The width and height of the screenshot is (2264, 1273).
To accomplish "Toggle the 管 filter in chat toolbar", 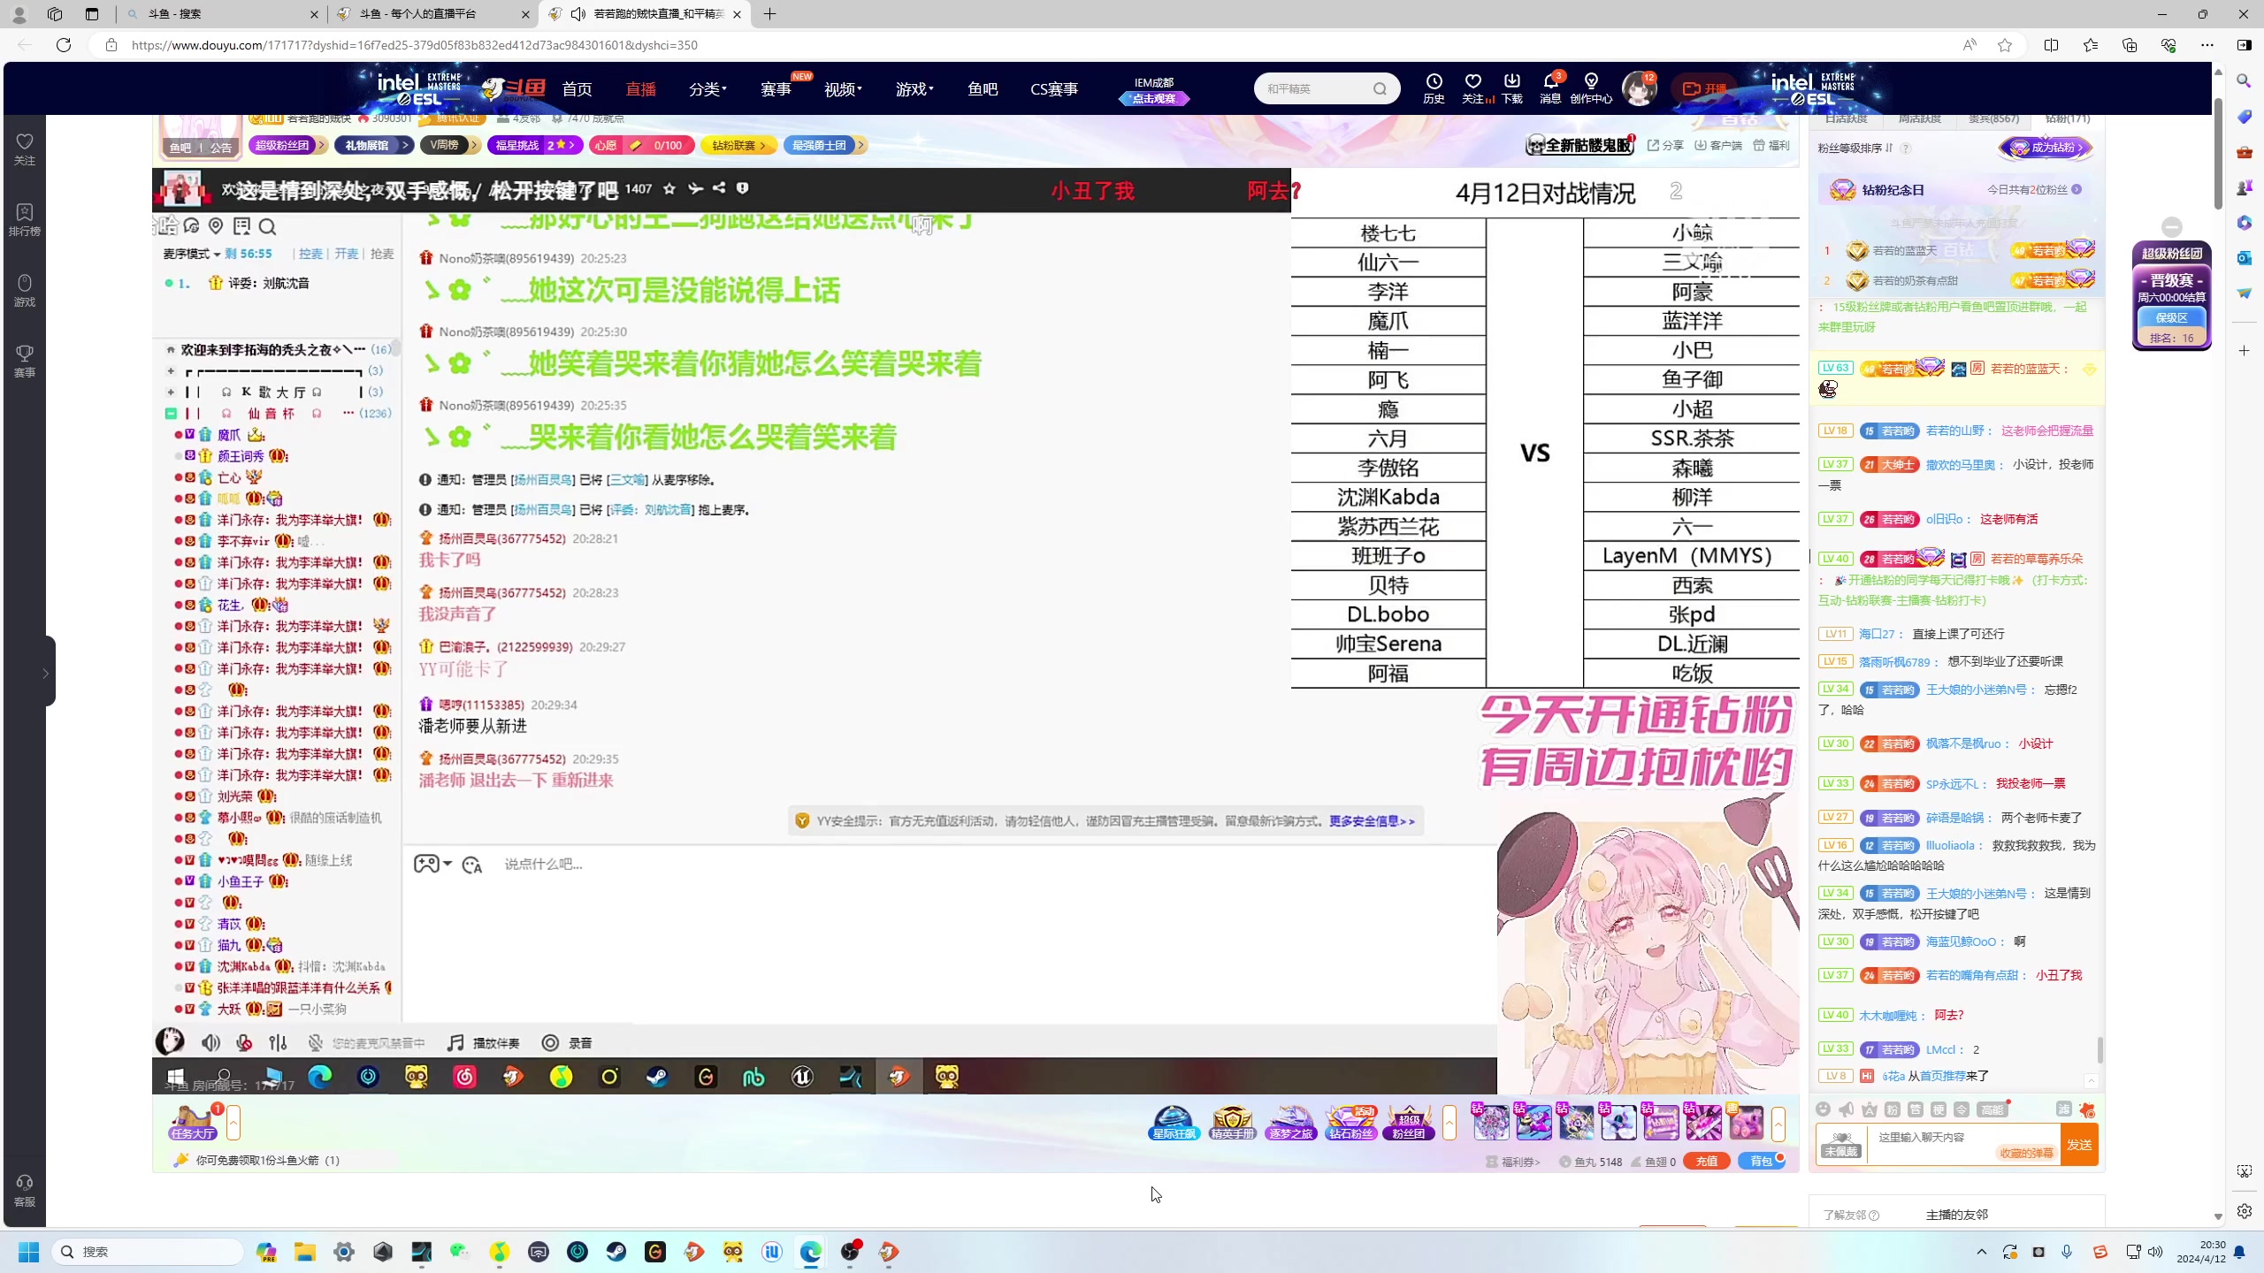I will 1915,1109.
